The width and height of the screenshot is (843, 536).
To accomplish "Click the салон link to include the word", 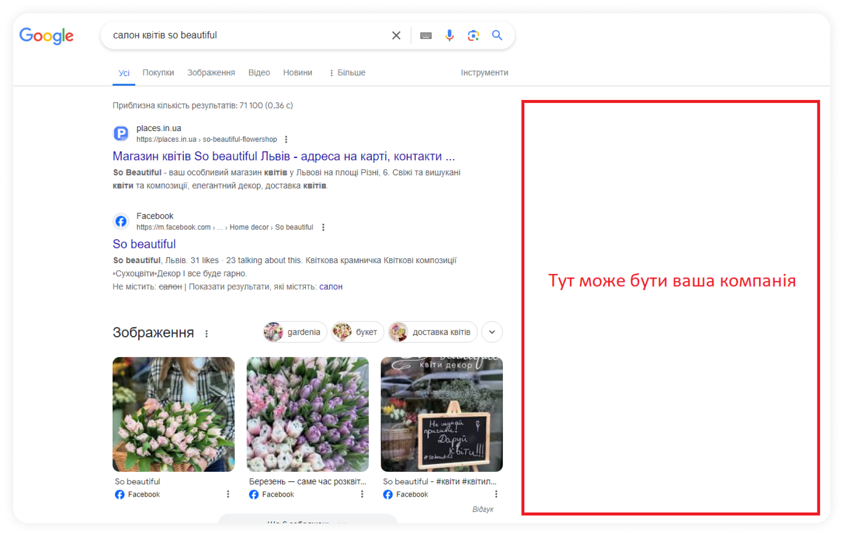I will point(331,287).
